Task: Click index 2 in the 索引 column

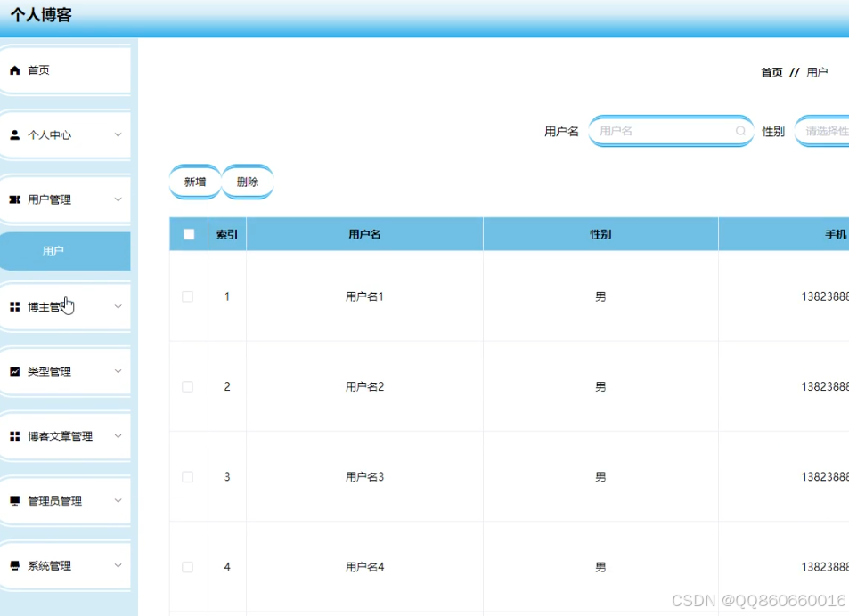Action: coord(227,386)
